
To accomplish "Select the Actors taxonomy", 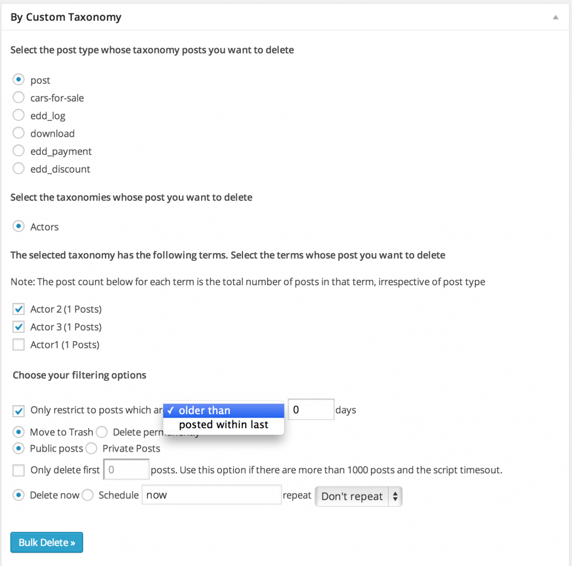I will pyautogui.click(x=18, y=227).
